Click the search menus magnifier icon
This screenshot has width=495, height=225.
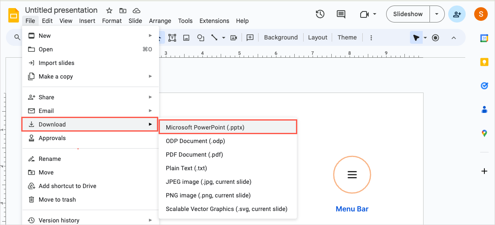(17, 37)
